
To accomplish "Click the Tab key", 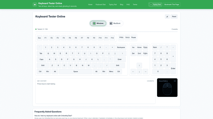I will (41, 54).
